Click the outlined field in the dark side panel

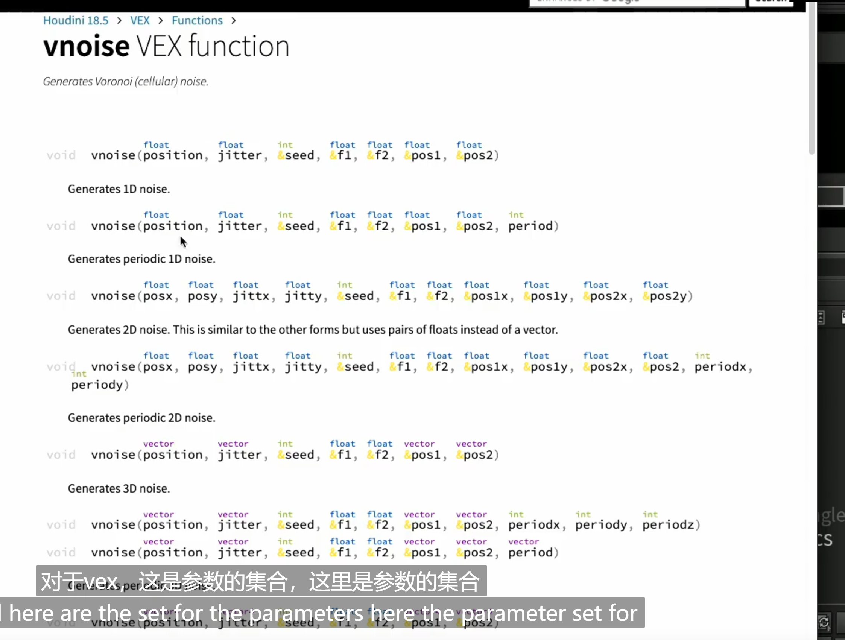(x=831, y=196)
